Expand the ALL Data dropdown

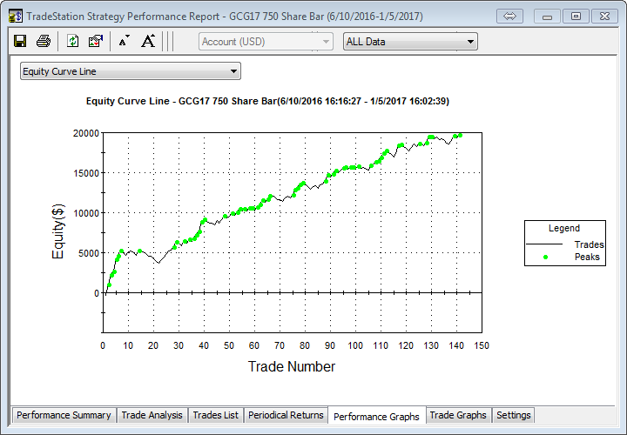coord(410,41)
